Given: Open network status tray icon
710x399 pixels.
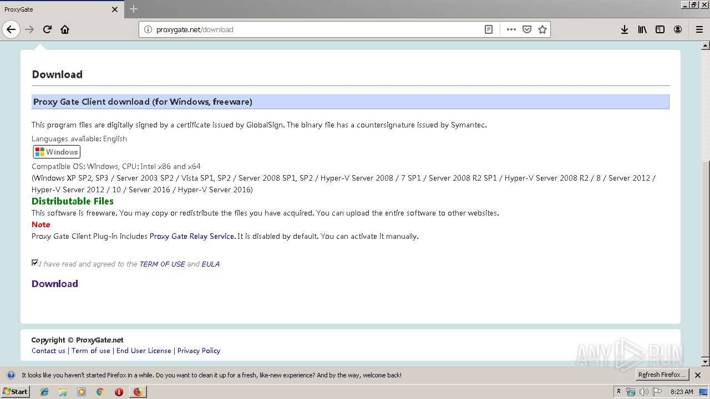Looking at the screenshot, I should coord(631,392).
